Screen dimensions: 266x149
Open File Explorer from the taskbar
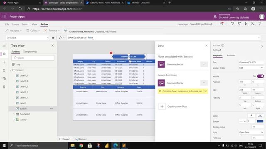click(x=73, y=145)
